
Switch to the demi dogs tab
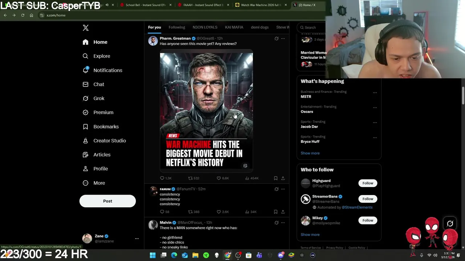click(x=260, y=27)
